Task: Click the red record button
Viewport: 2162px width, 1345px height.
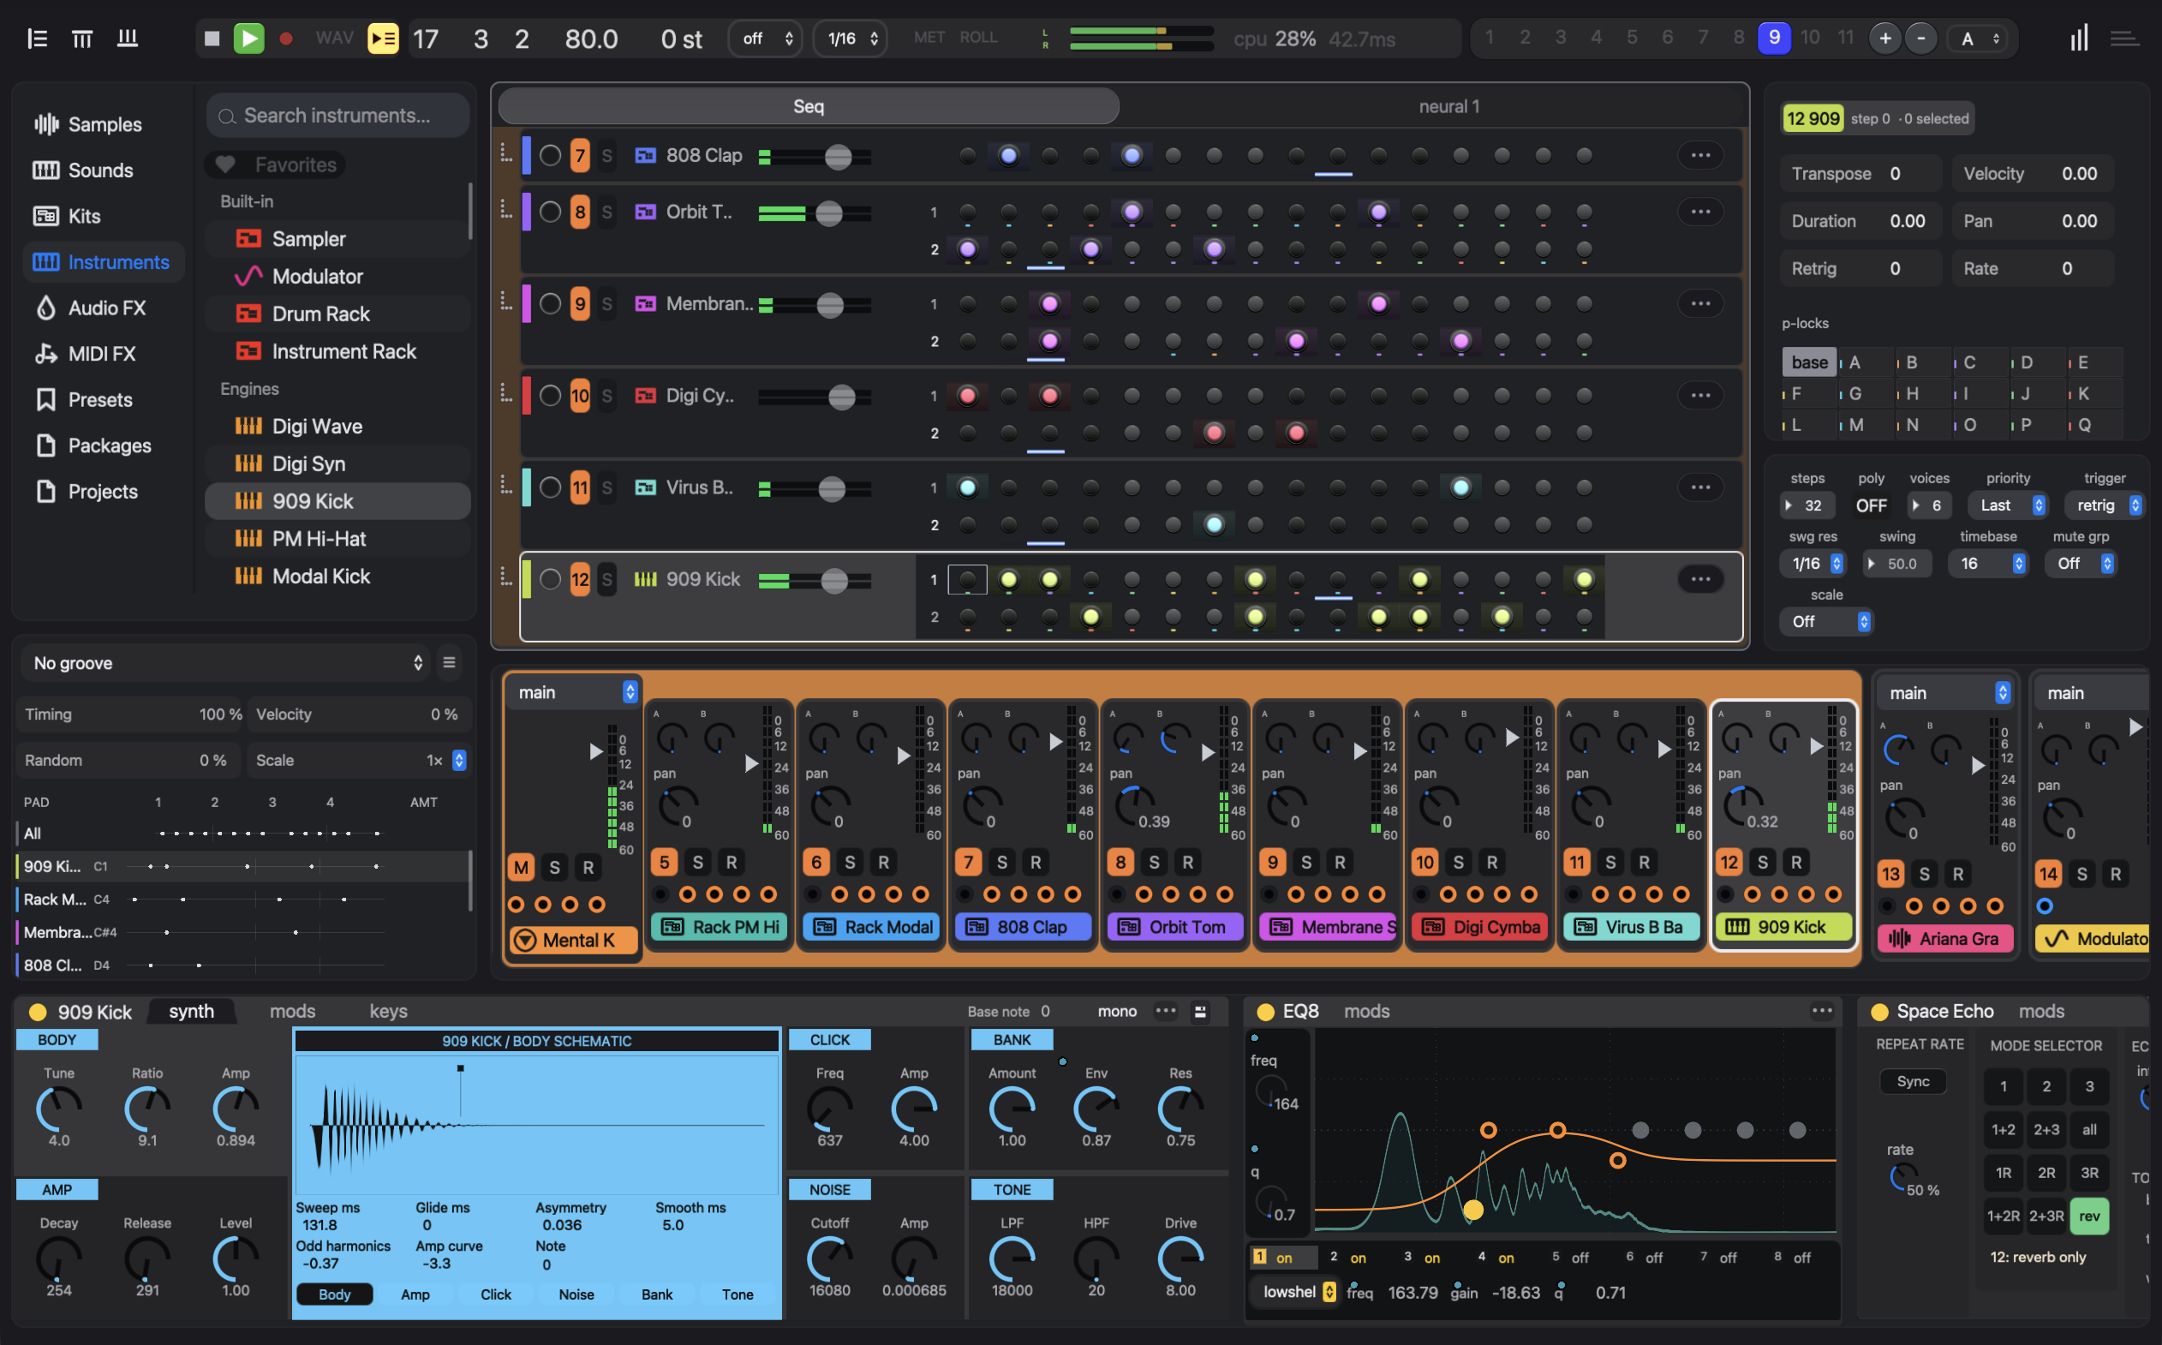Action: 285,39
